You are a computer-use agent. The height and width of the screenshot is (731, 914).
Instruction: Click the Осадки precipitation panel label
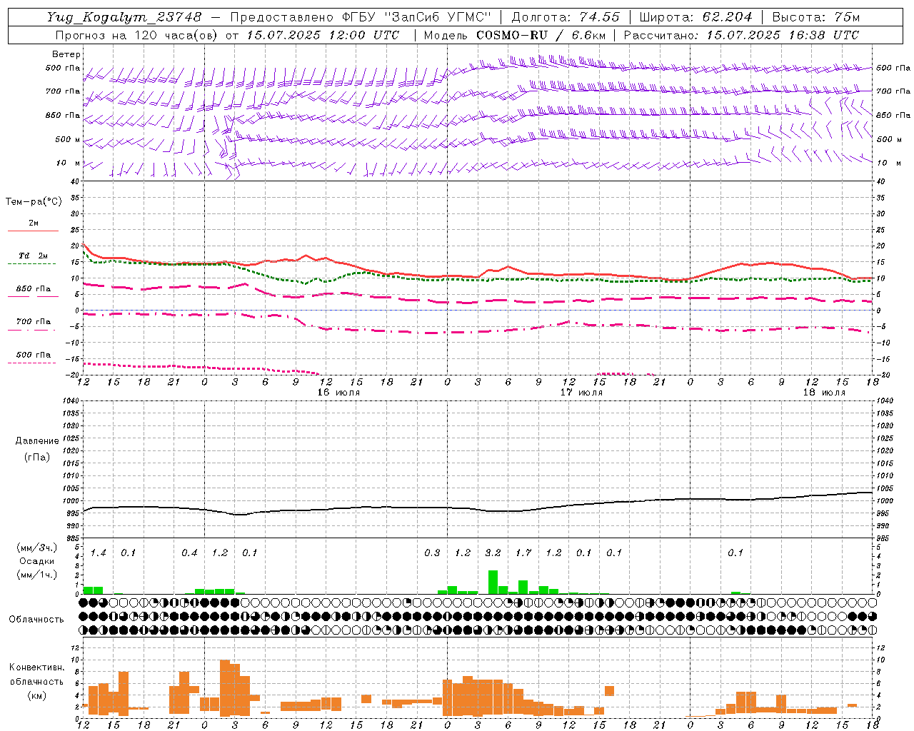(37, 561)
